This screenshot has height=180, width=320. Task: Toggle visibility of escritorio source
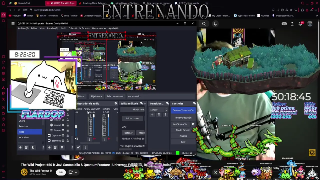click(x=63, y=140)
